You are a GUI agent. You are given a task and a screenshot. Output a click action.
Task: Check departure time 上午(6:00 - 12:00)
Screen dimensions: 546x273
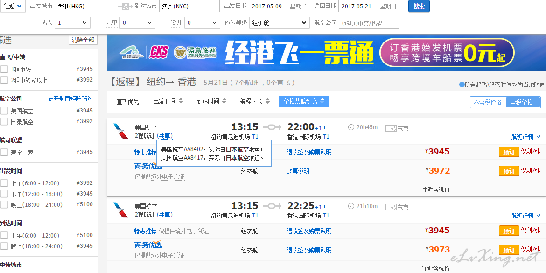coord(4,183)
